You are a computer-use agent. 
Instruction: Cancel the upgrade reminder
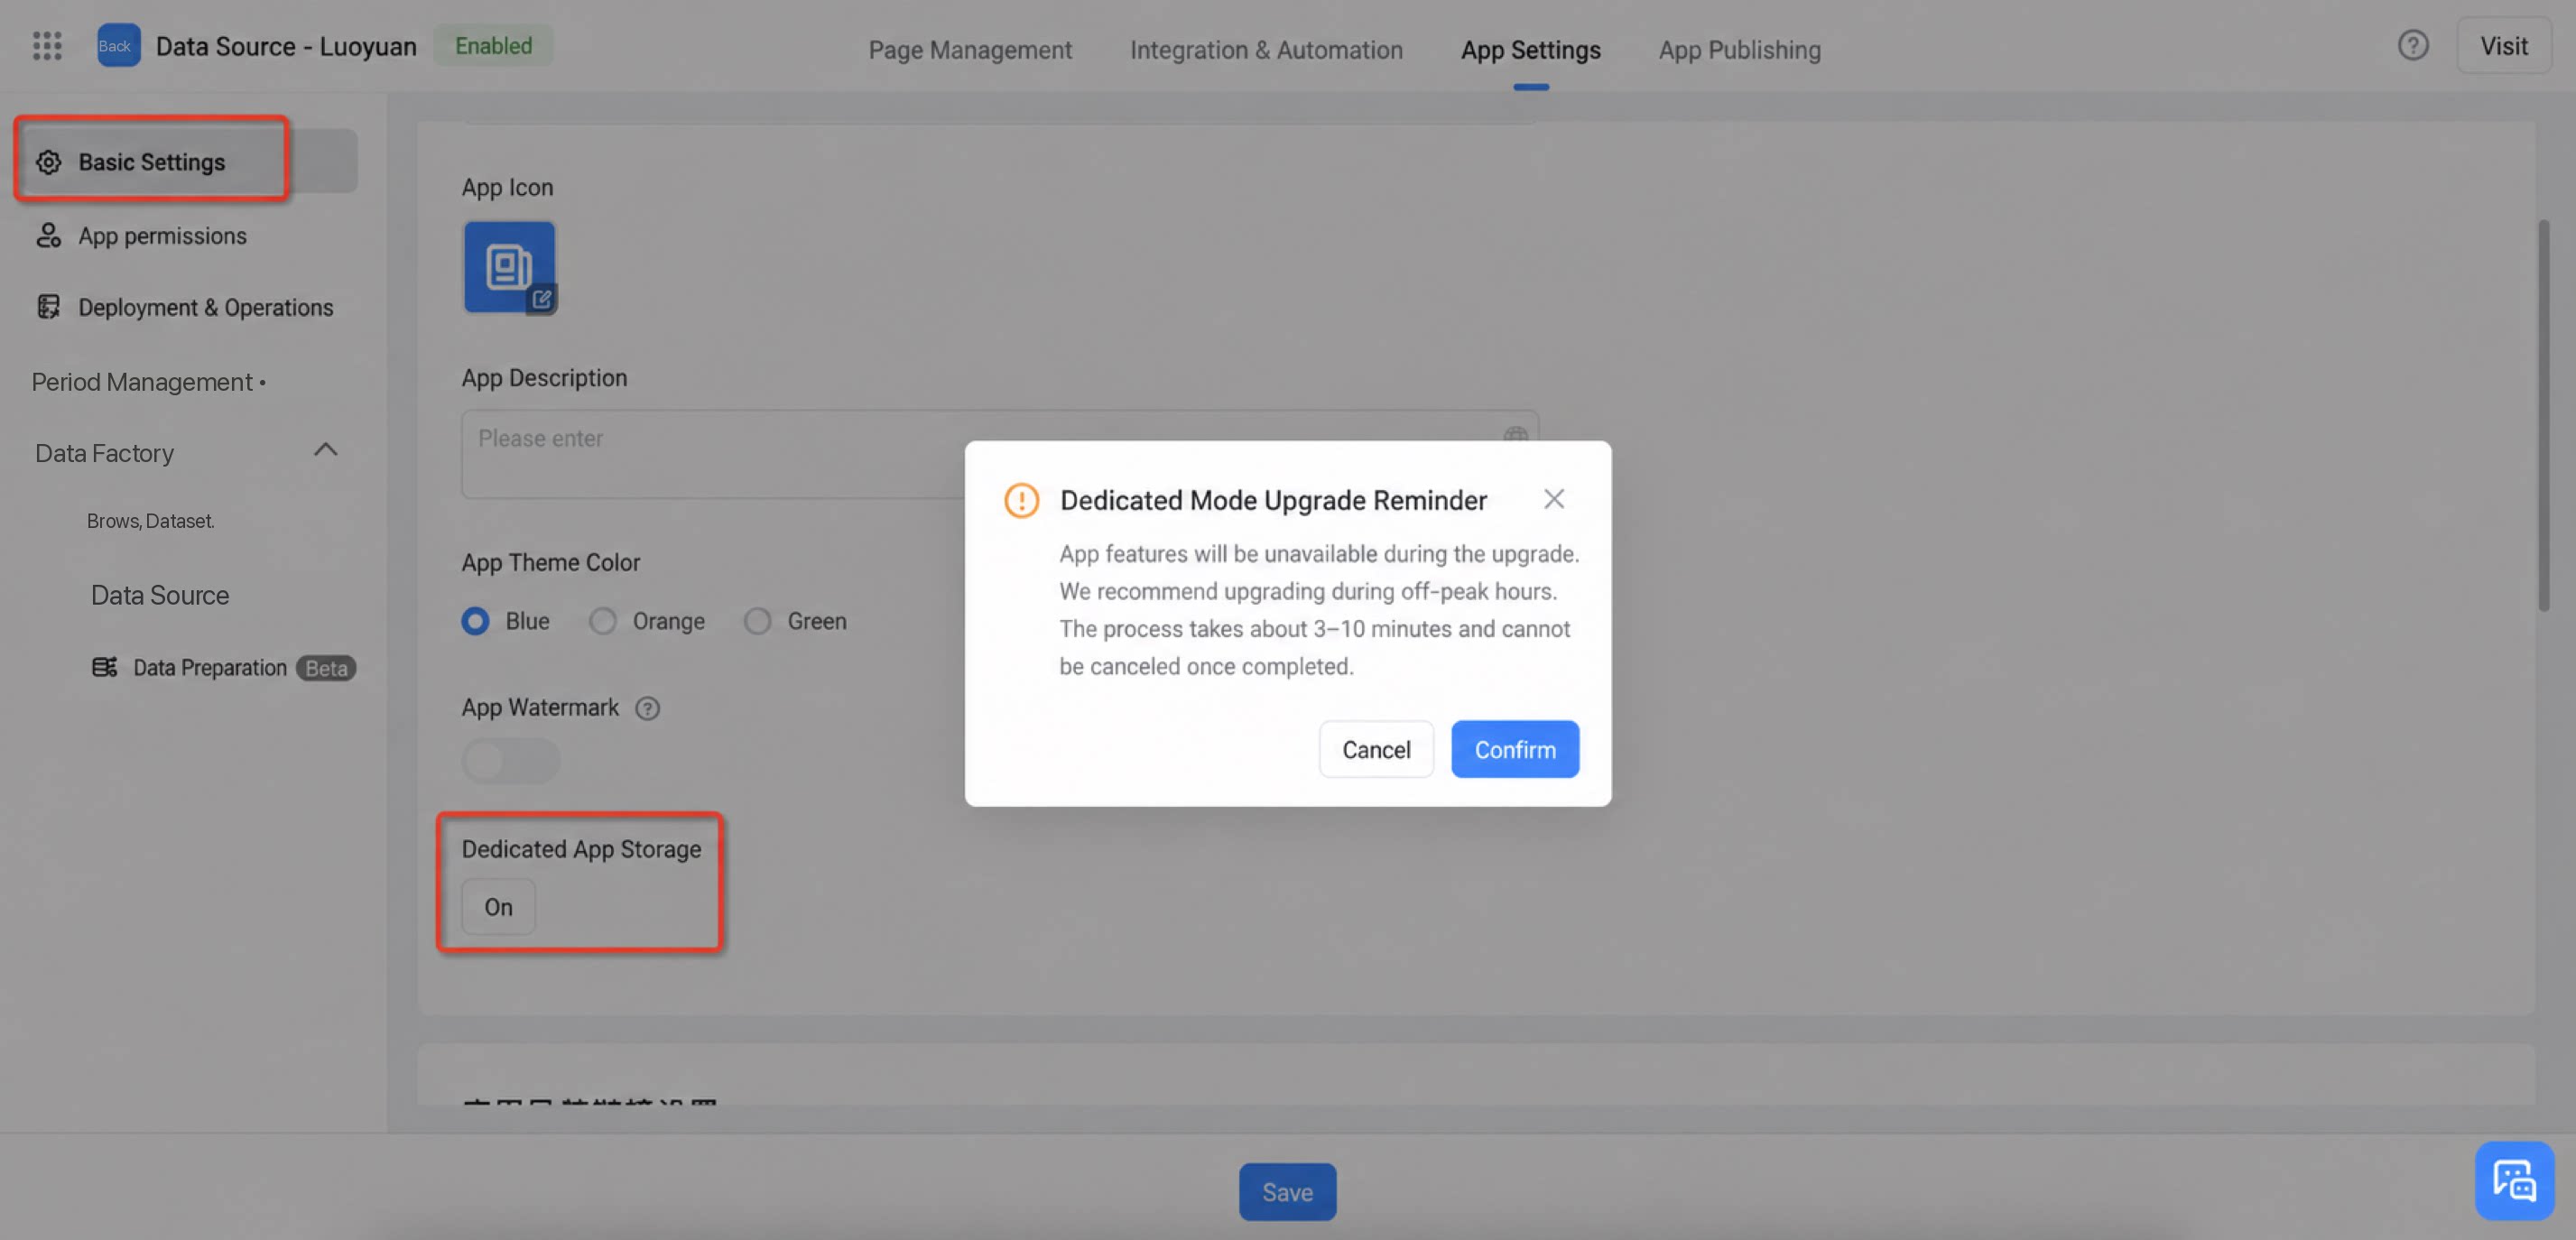[1376, 749]
